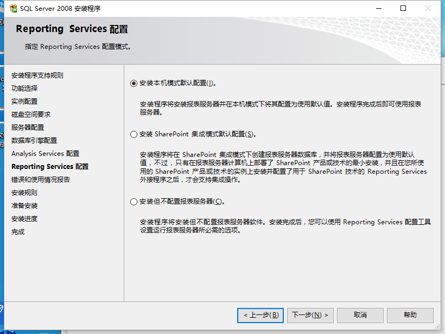This screenshot has width=445, height=334.
Task: Click the SharePoint integrated mode description paragraph
Action: click(x=283, y=167)
